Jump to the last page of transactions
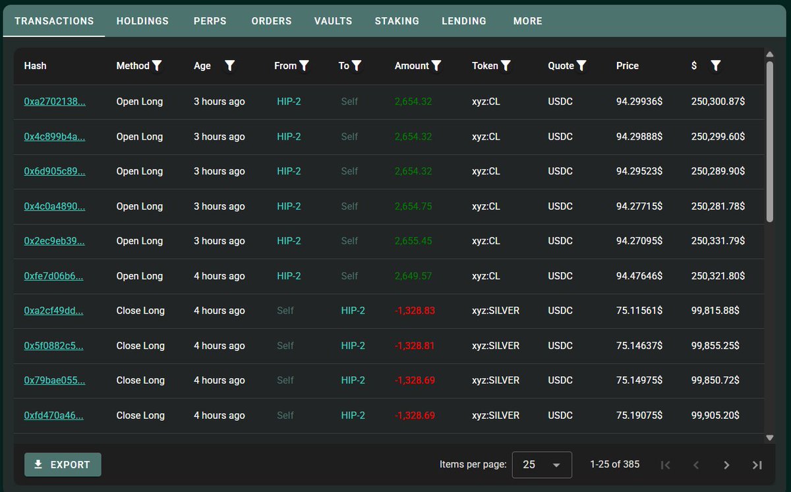 pyautogui.click(x=757, y=465)
